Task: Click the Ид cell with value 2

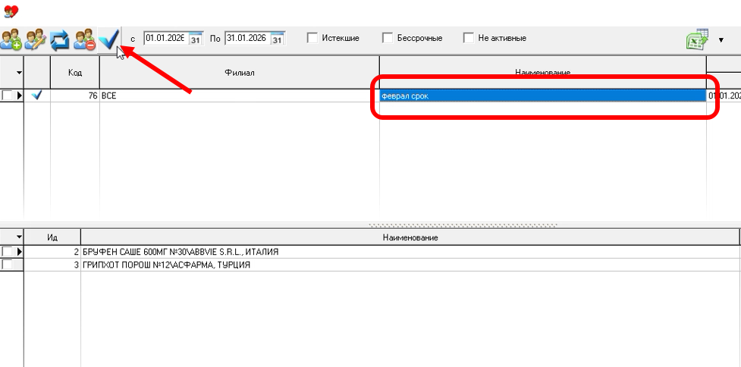Action: click(x=52, y=252)
